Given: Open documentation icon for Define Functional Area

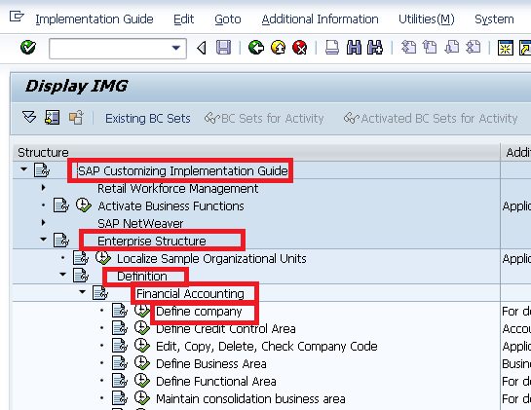Looking at the screenshot, I should point(120,381).
